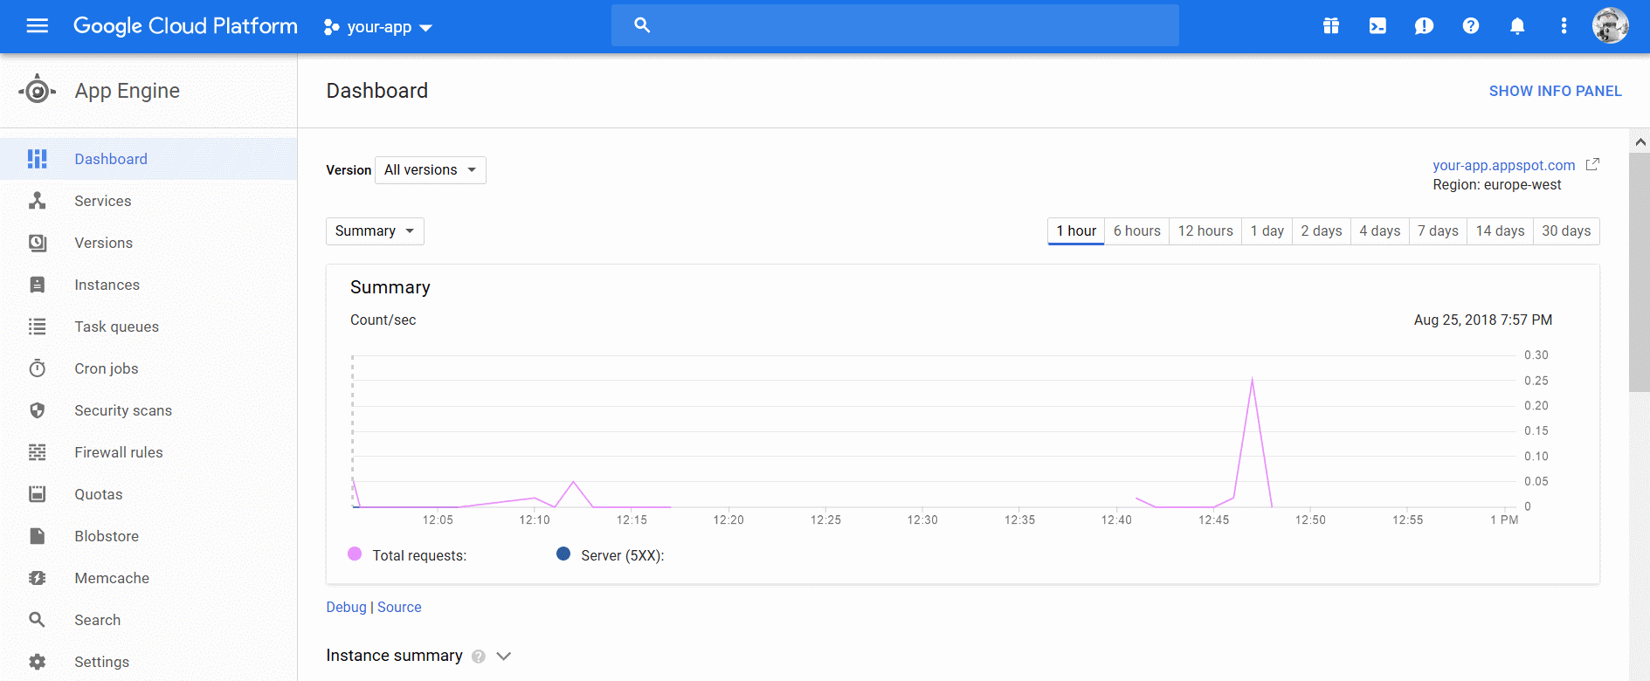Open Quotas icon in sidebar
Screen dimensions: 1650x681
click(x=37, y=494)
